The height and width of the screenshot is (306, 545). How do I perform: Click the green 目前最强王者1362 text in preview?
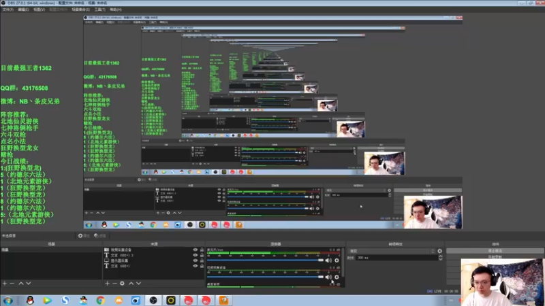(26, 69)
